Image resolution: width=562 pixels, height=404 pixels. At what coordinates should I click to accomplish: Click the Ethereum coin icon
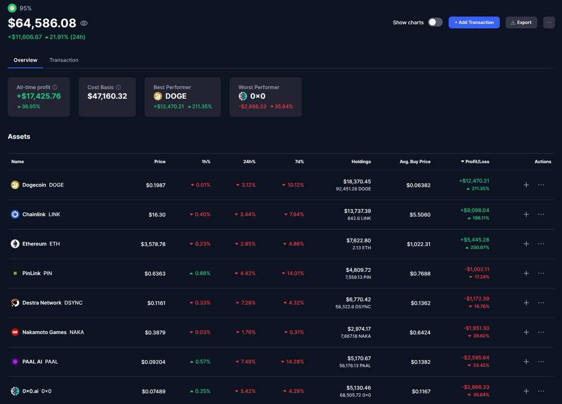(15, 244)
